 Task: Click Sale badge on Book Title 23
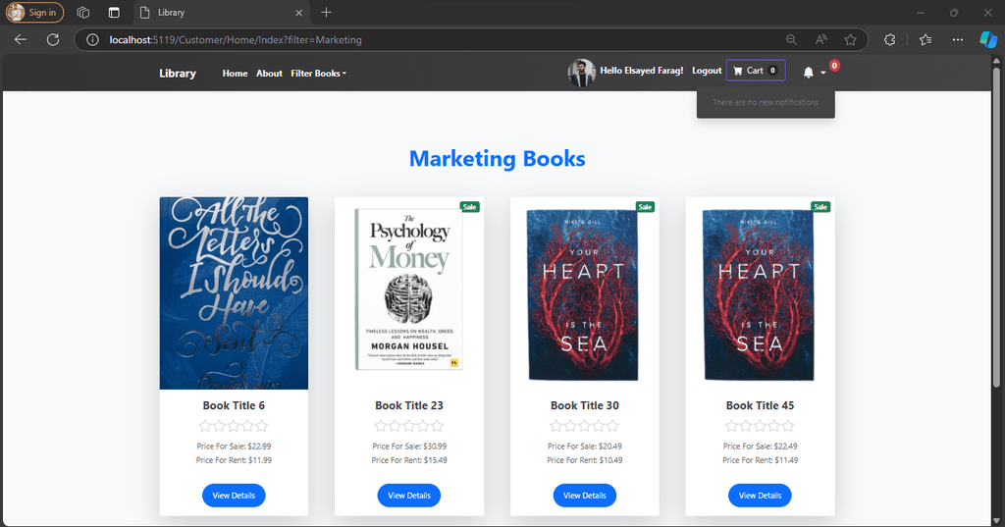pos(470,207)
